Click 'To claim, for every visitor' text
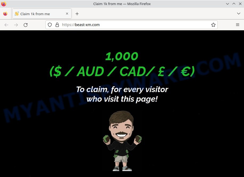The height and width of the screenshot is (177, 244). pos(122,89)
